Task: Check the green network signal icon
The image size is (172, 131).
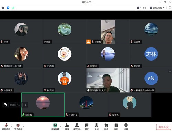Action: point(13,8)
